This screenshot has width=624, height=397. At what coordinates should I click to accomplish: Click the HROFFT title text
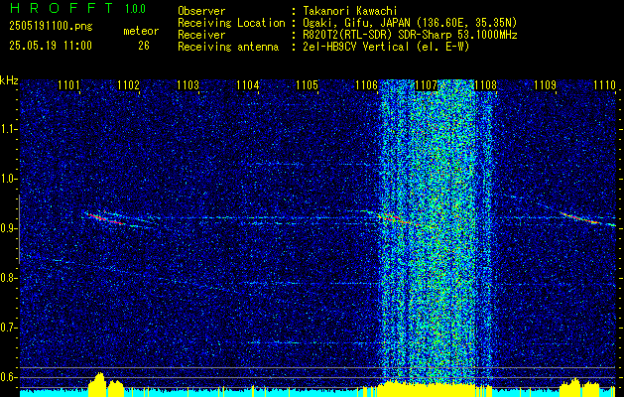click(62, 8)
